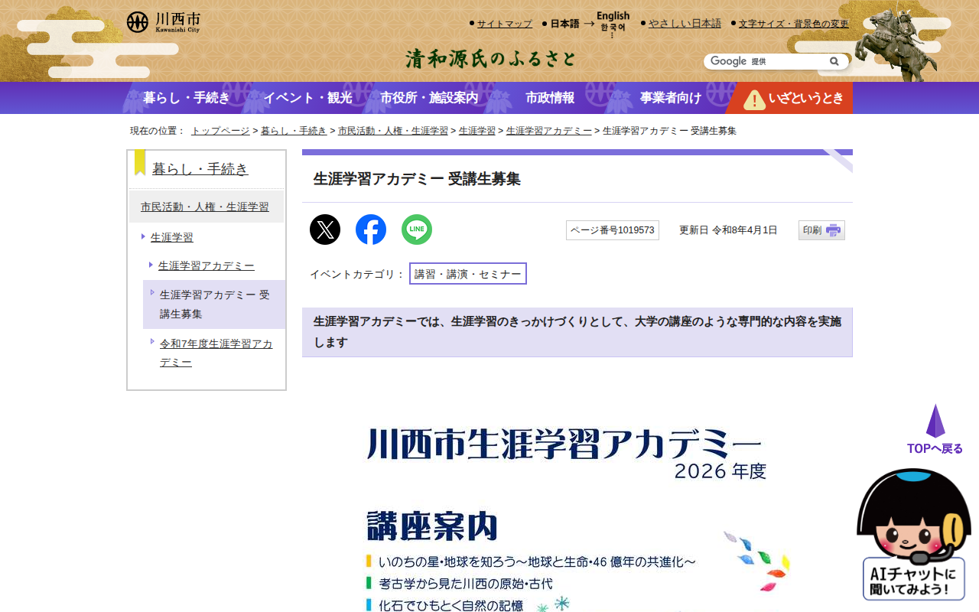979x612 pixels.
Task: Open the 市役所・施設案内 menu
Action: click(428, 98)
